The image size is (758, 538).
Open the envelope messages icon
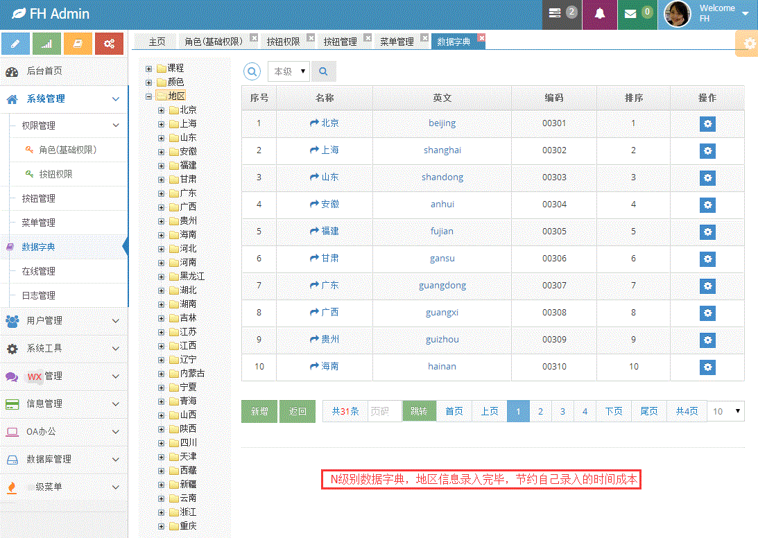tap(630, 14)
